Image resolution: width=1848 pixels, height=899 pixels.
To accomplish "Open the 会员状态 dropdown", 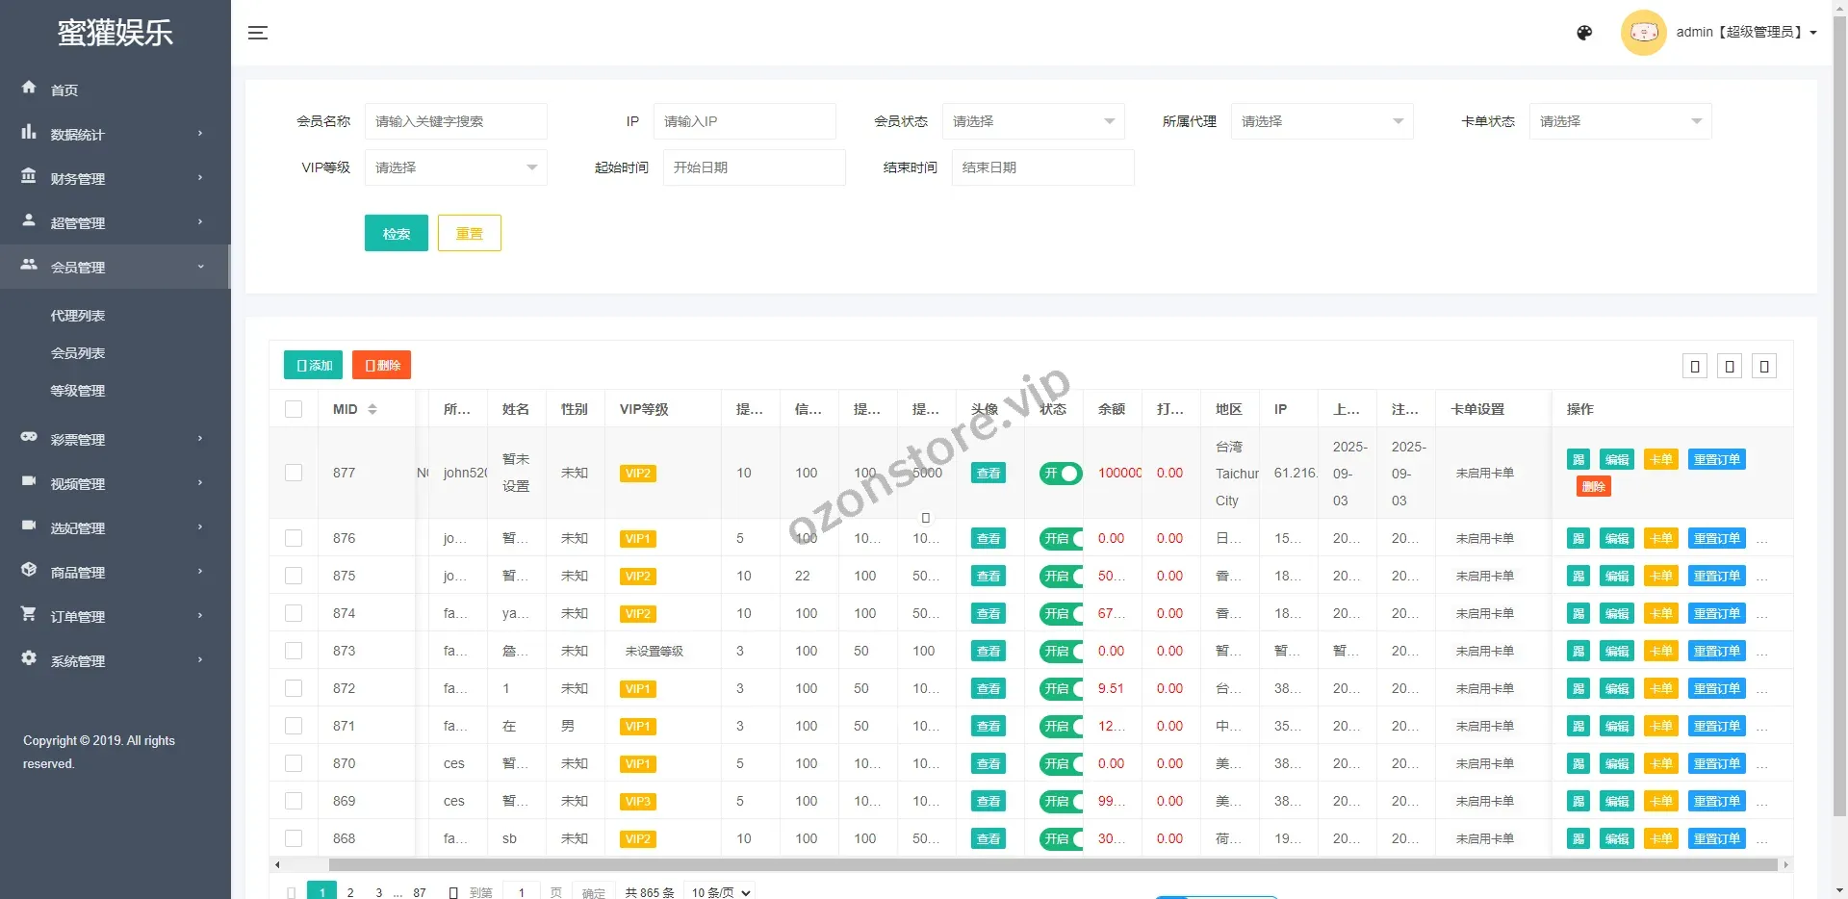I will (x=1033, y=121).
